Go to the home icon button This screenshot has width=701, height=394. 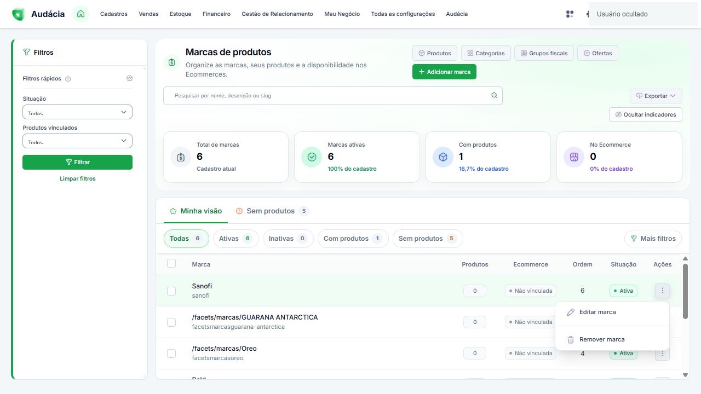(x=81, y=14)
